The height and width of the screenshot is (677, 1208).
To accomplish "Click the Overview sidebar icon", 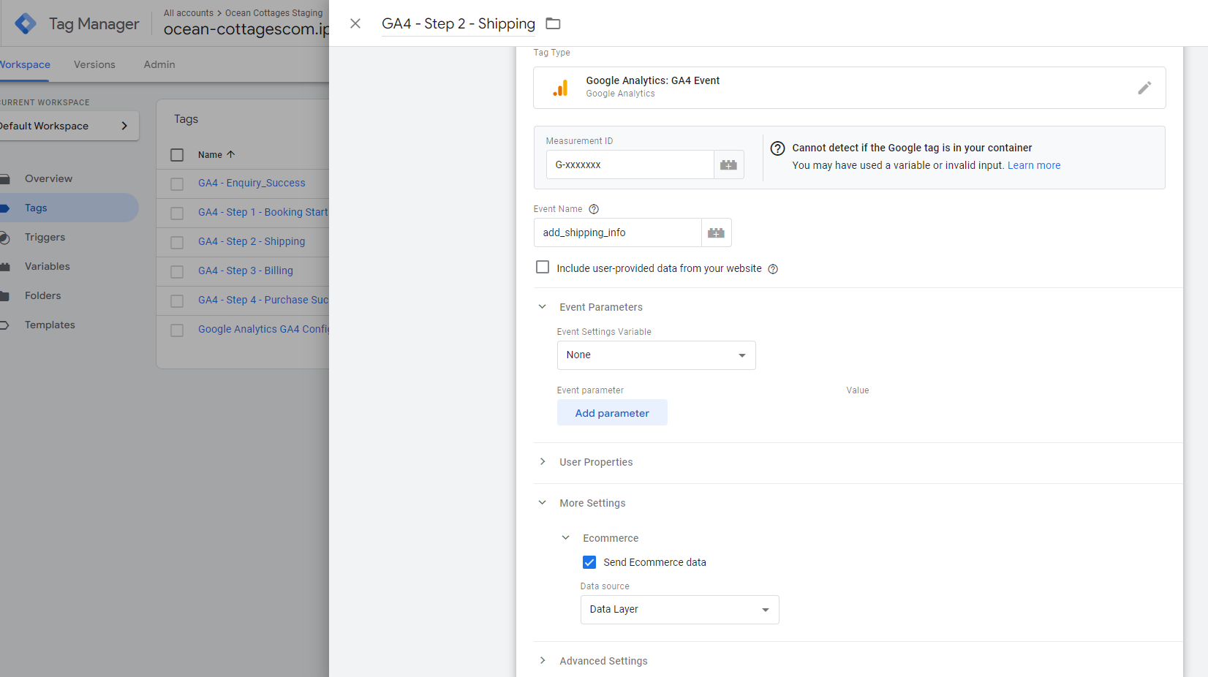I will pos(4,179).
